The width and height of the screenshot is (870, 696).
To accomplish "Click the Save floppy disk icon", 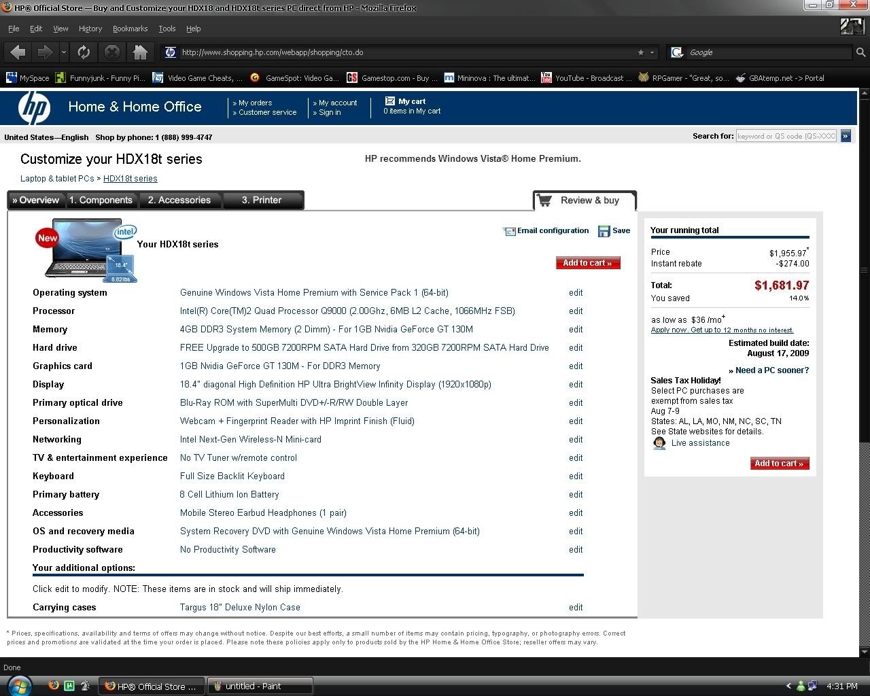I will click(x=604, y=231).
